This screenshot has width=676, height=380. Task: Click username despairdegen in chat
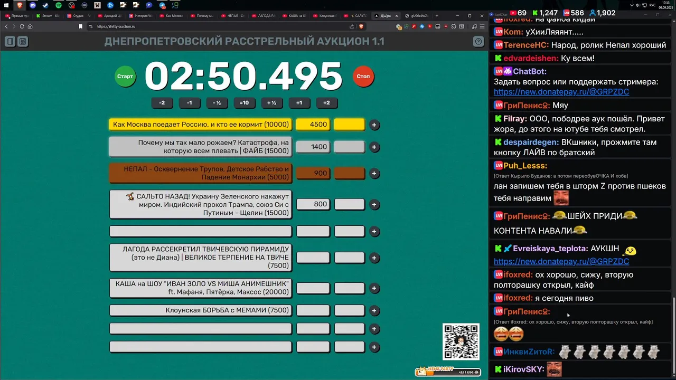coord(531,142)
